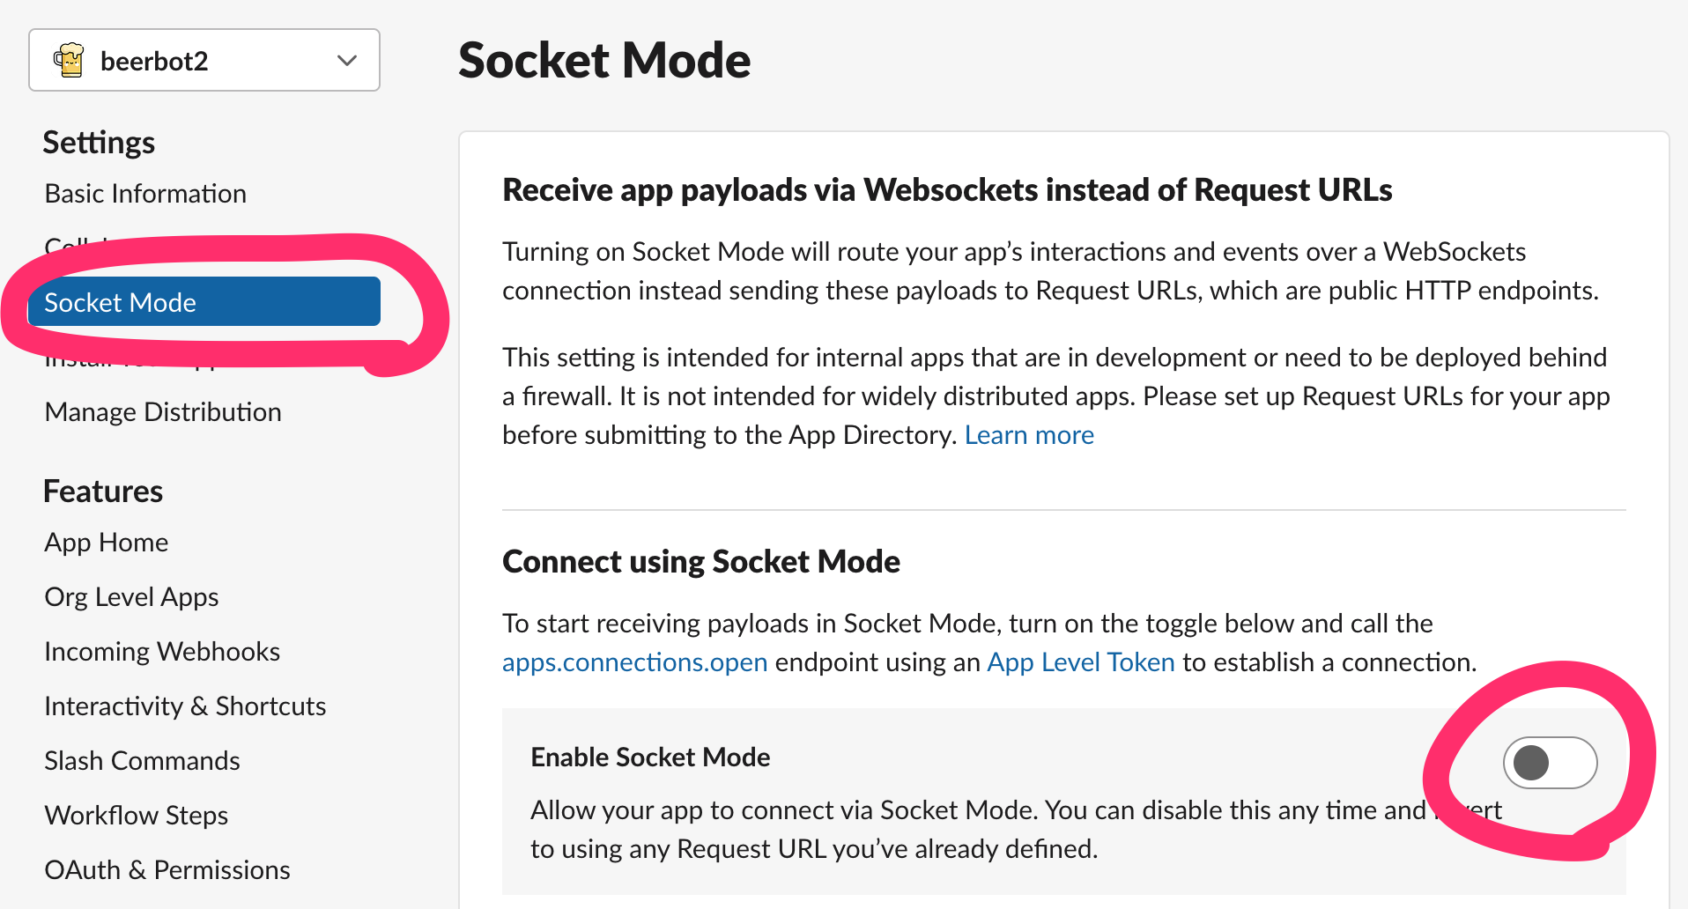
Task: Toggle the Enable Socket Mode switch
Action: pos(1550,763)
